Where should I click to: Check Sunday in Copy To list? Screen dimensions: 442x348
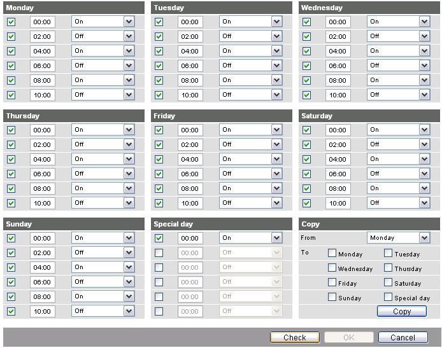point(332,296)
